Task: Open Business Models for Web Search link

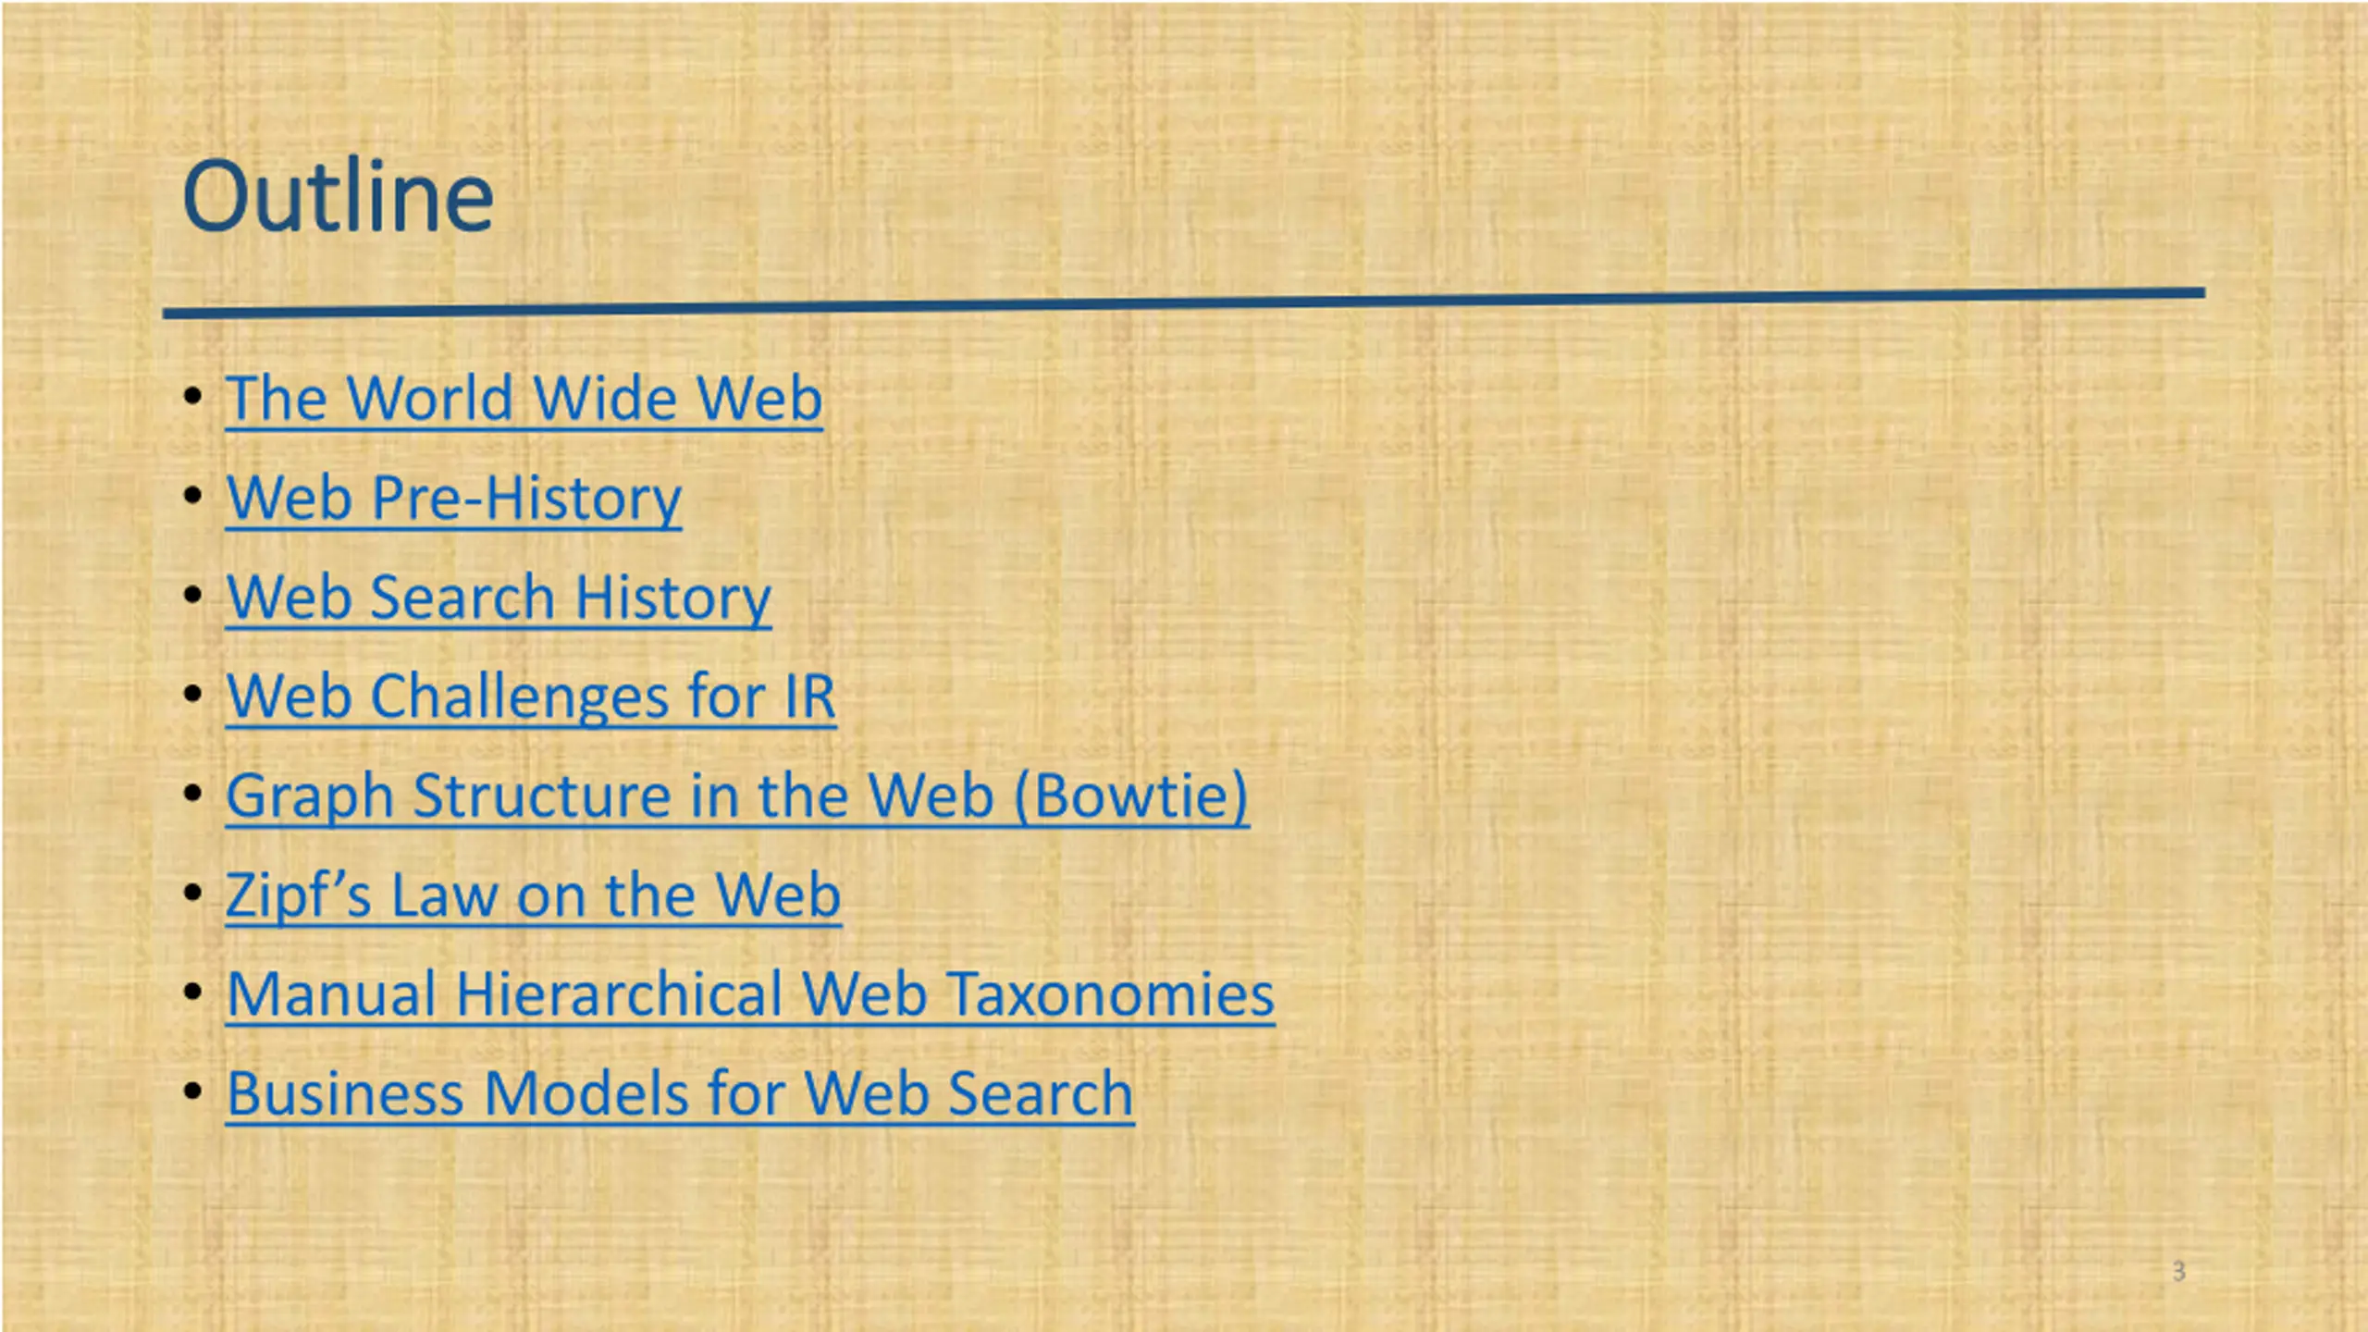Action: [x=680, y=1093]
